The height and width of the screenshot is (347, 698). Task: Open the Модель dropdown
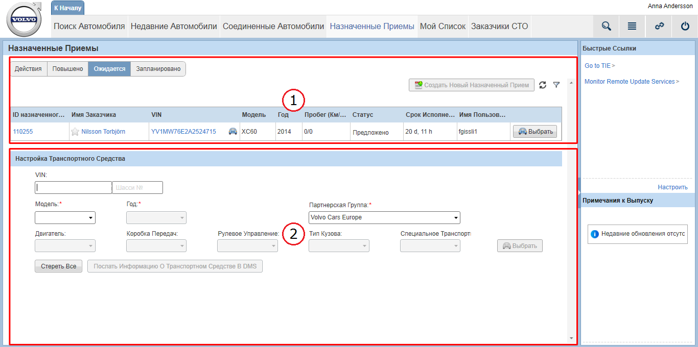coord(65,218)
